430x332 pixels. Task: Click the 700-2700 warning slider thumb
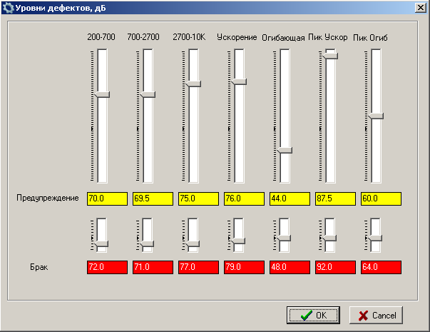click(148, 94)
